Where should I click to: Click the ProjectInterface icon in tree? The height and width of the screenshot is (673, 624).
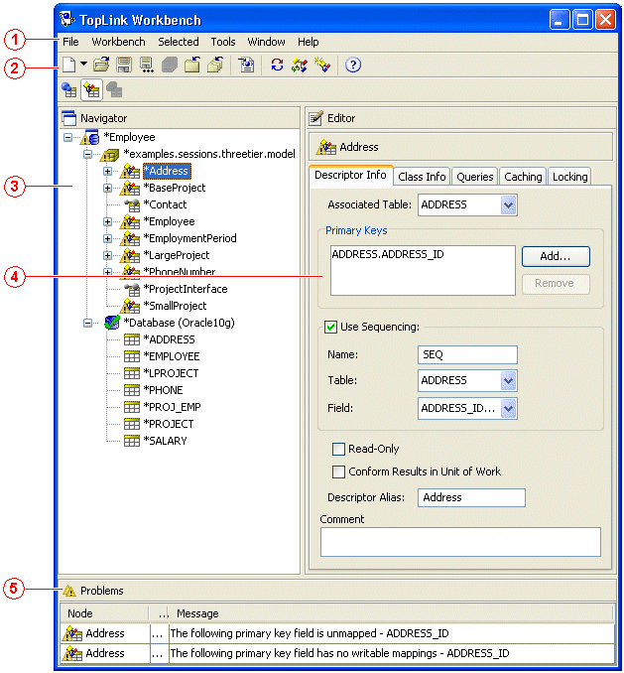132,289
